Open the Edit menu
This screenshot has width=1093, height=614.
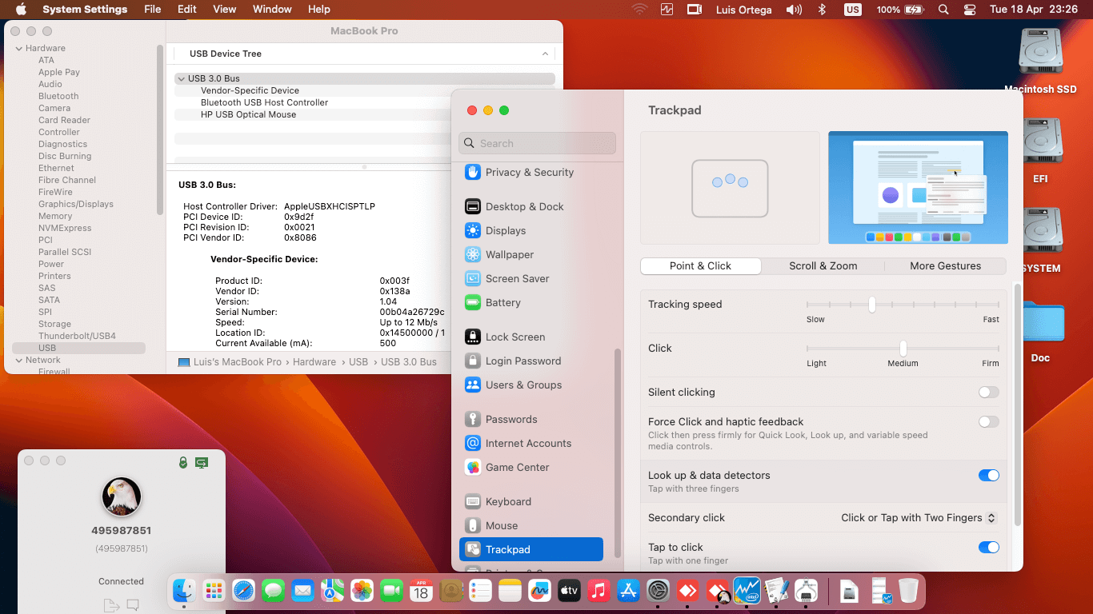pos(187,10)
